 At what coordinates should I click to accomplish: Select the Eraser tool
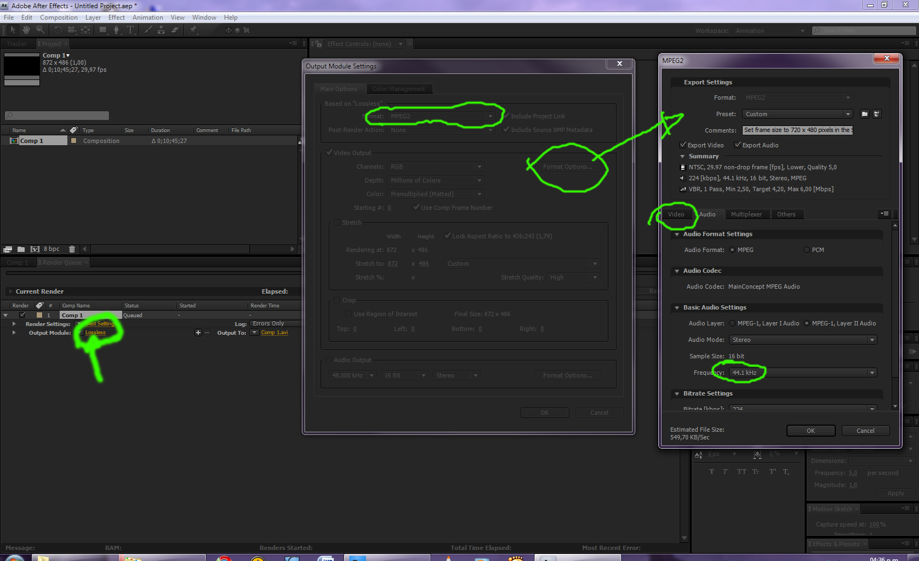click(x=175, y=30)
